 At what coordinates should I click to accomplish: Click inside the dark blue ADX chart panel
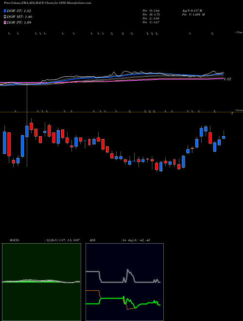coord(124,282)
